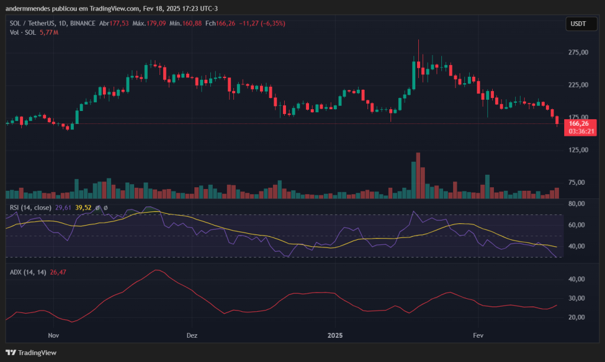Viewport: 605px width, 362px height.
Task: Click the 225,00 price axis label
Action: tap(578, 85)
